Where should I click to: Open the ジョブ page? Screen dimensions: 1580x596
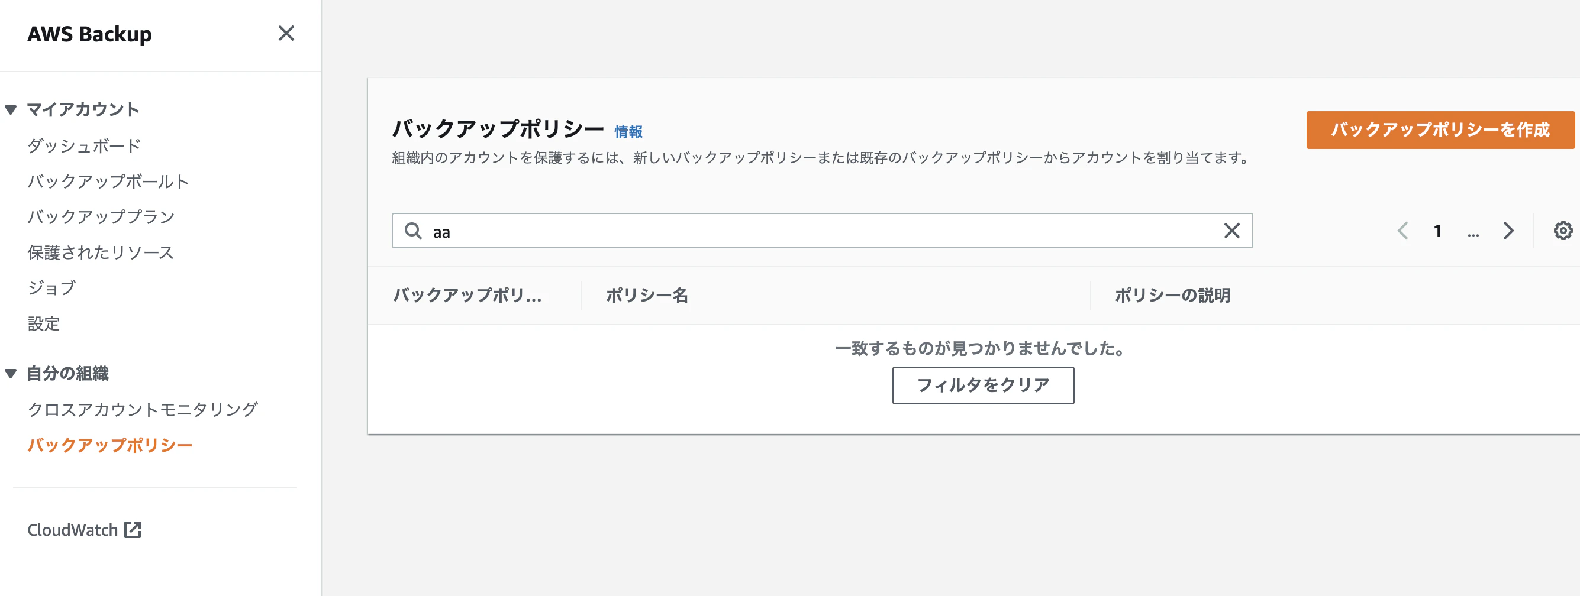(51, 287)
